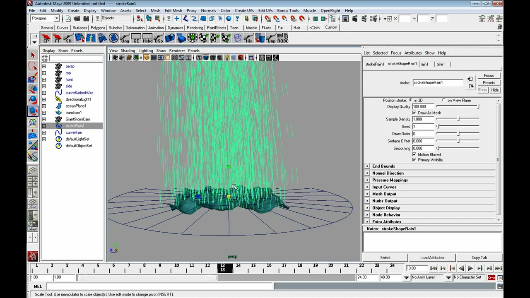530x298 pixels.
Task: Expand Object Display section
Action: click(x=367, y=208)
